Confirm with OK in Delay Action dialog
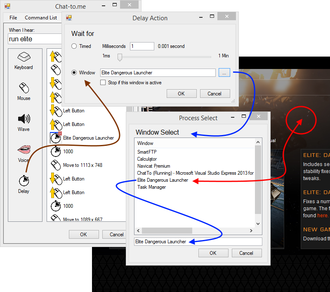330x292 pixels. tap(181, 93)
